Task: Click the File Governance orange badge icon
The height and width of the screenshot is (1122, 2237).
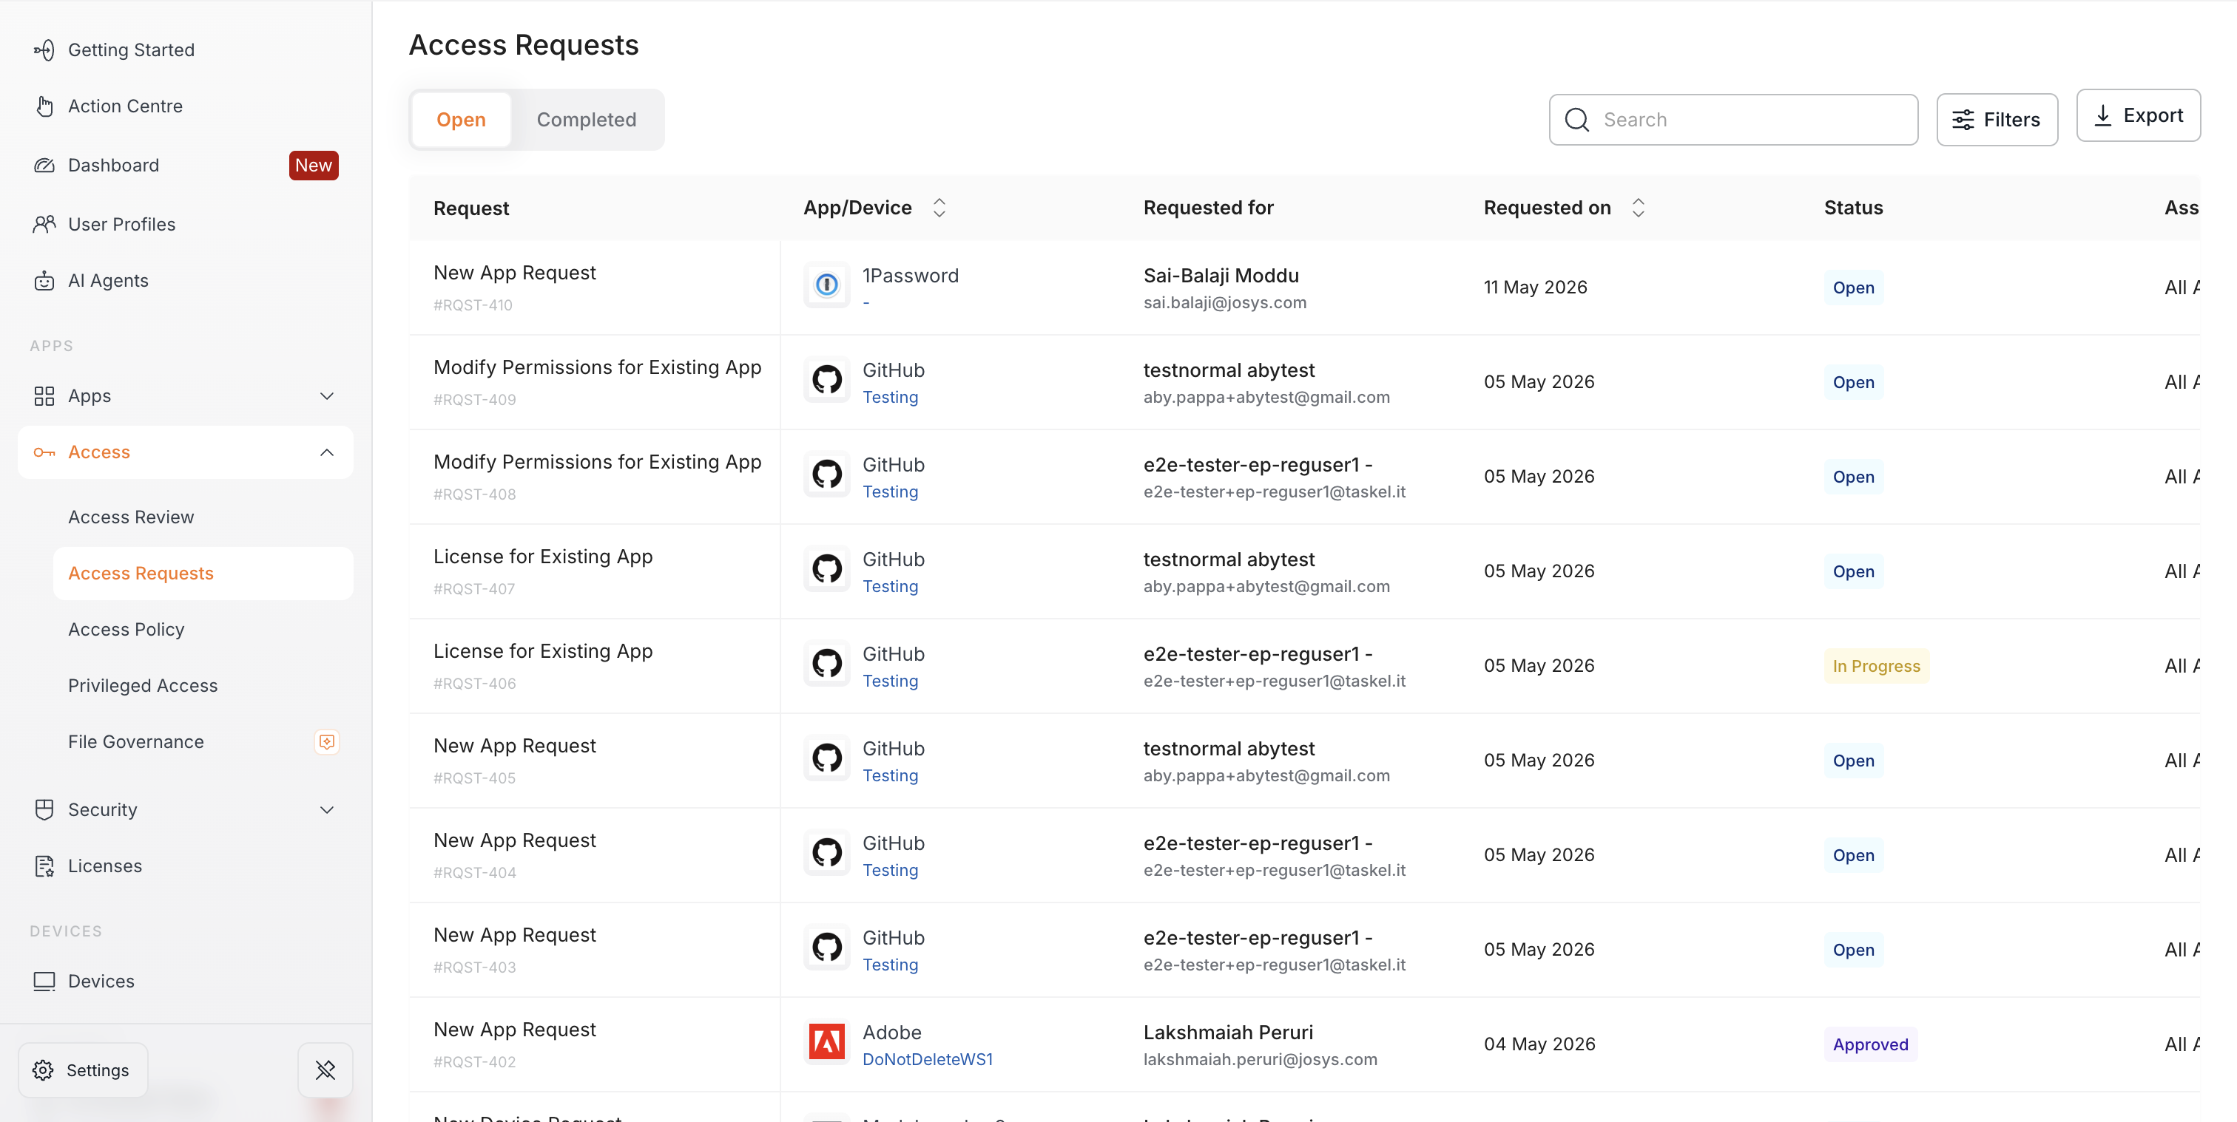Action: point(326,742)
